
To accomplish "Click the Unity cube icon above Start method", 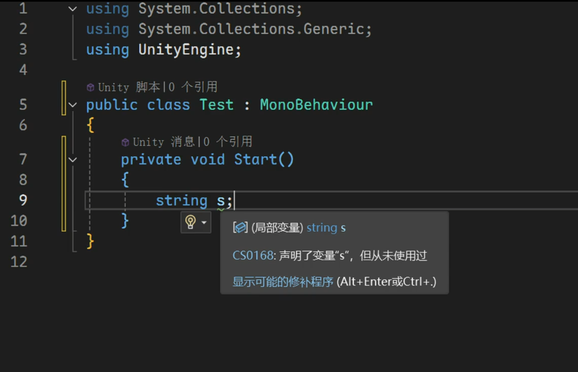I will pyautogui.click(x=125, y=142).
